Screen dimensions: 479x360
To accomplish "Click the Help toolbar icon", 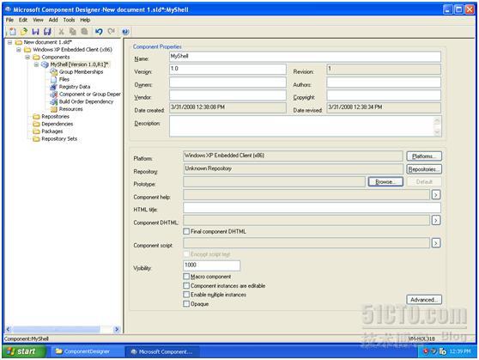I will click(125, 32).
